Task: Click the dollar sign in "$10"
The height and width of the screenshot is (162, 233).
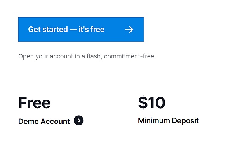Action: (x=143, y=102)
